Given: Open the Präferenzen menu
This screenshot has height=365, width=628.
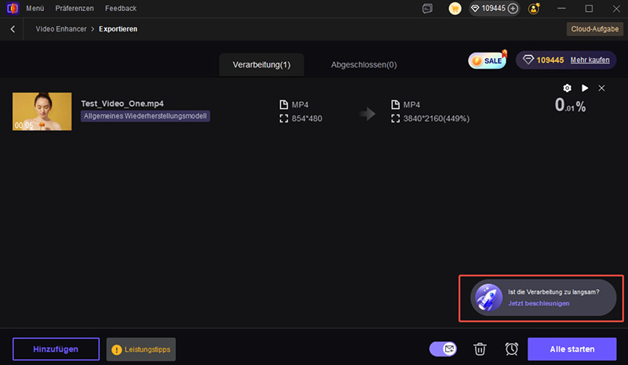Looking at the screenshot, I should [75, 8].
